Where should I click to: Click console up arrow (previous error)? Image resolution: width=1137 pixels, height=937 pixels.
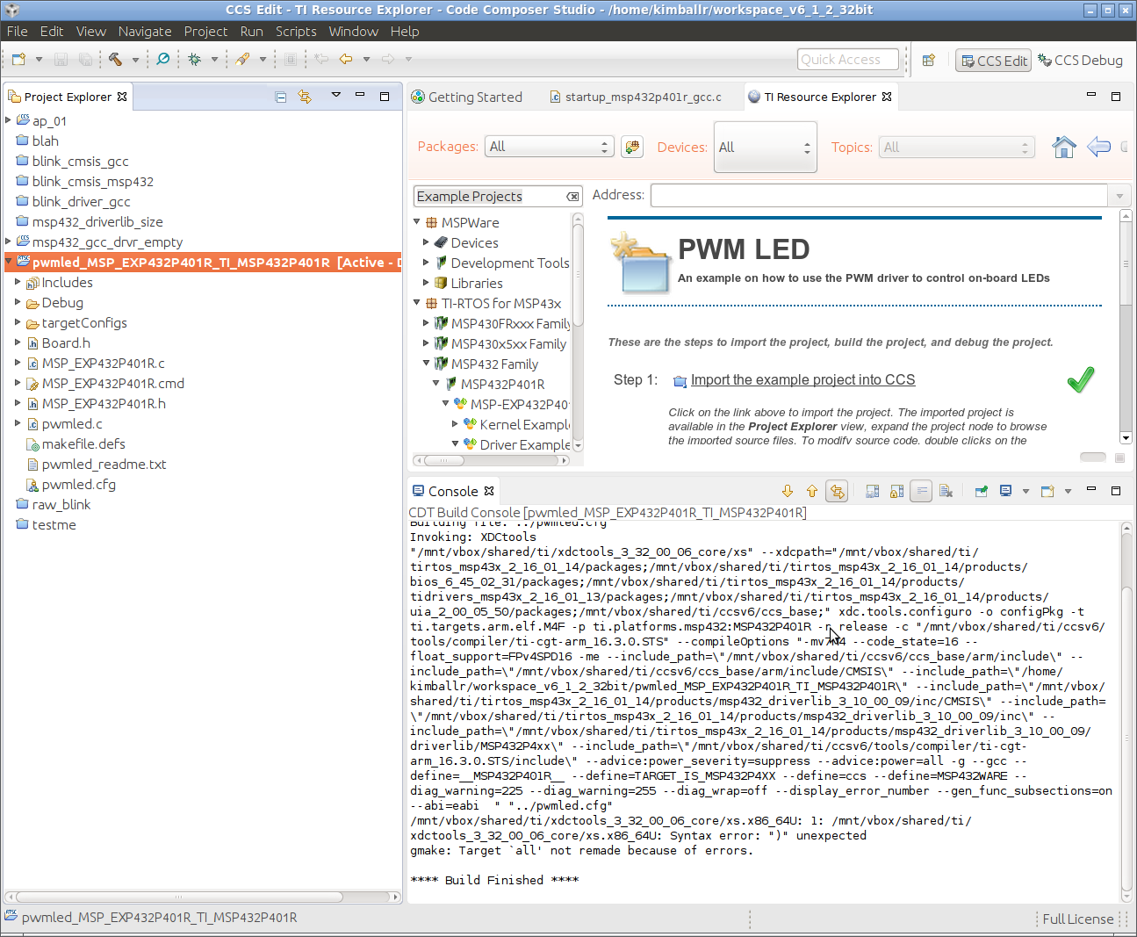pos(812,491)
